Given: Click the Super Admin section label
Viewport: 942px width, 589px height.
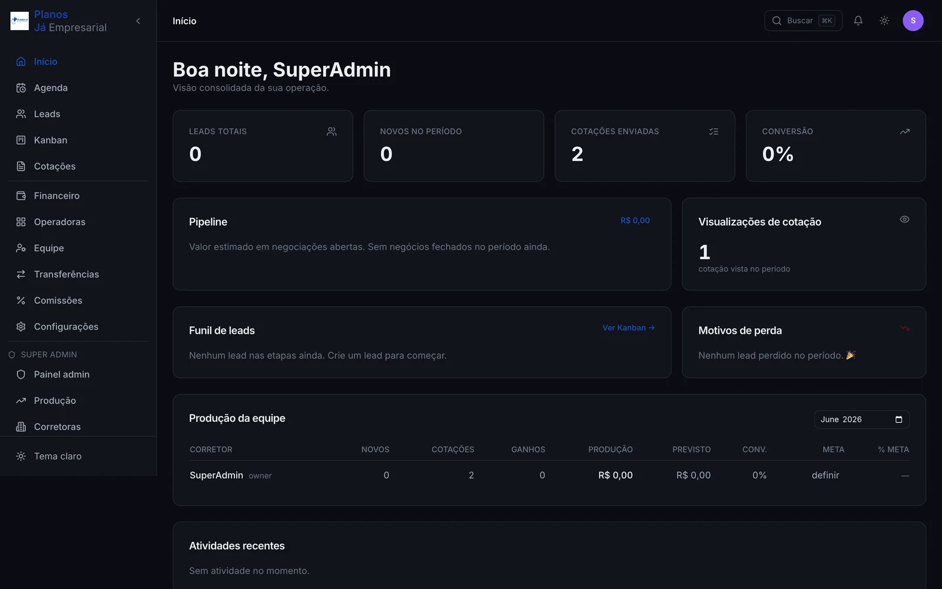Looking at the screenshot, I should (x=49, y=355).
